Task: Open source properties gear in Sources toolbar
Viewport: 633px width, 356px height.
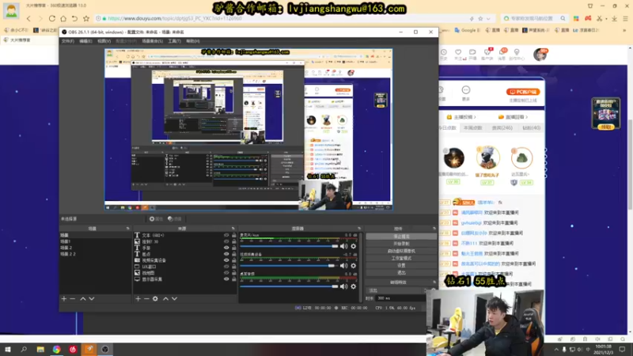Action: tap(155, 299)
